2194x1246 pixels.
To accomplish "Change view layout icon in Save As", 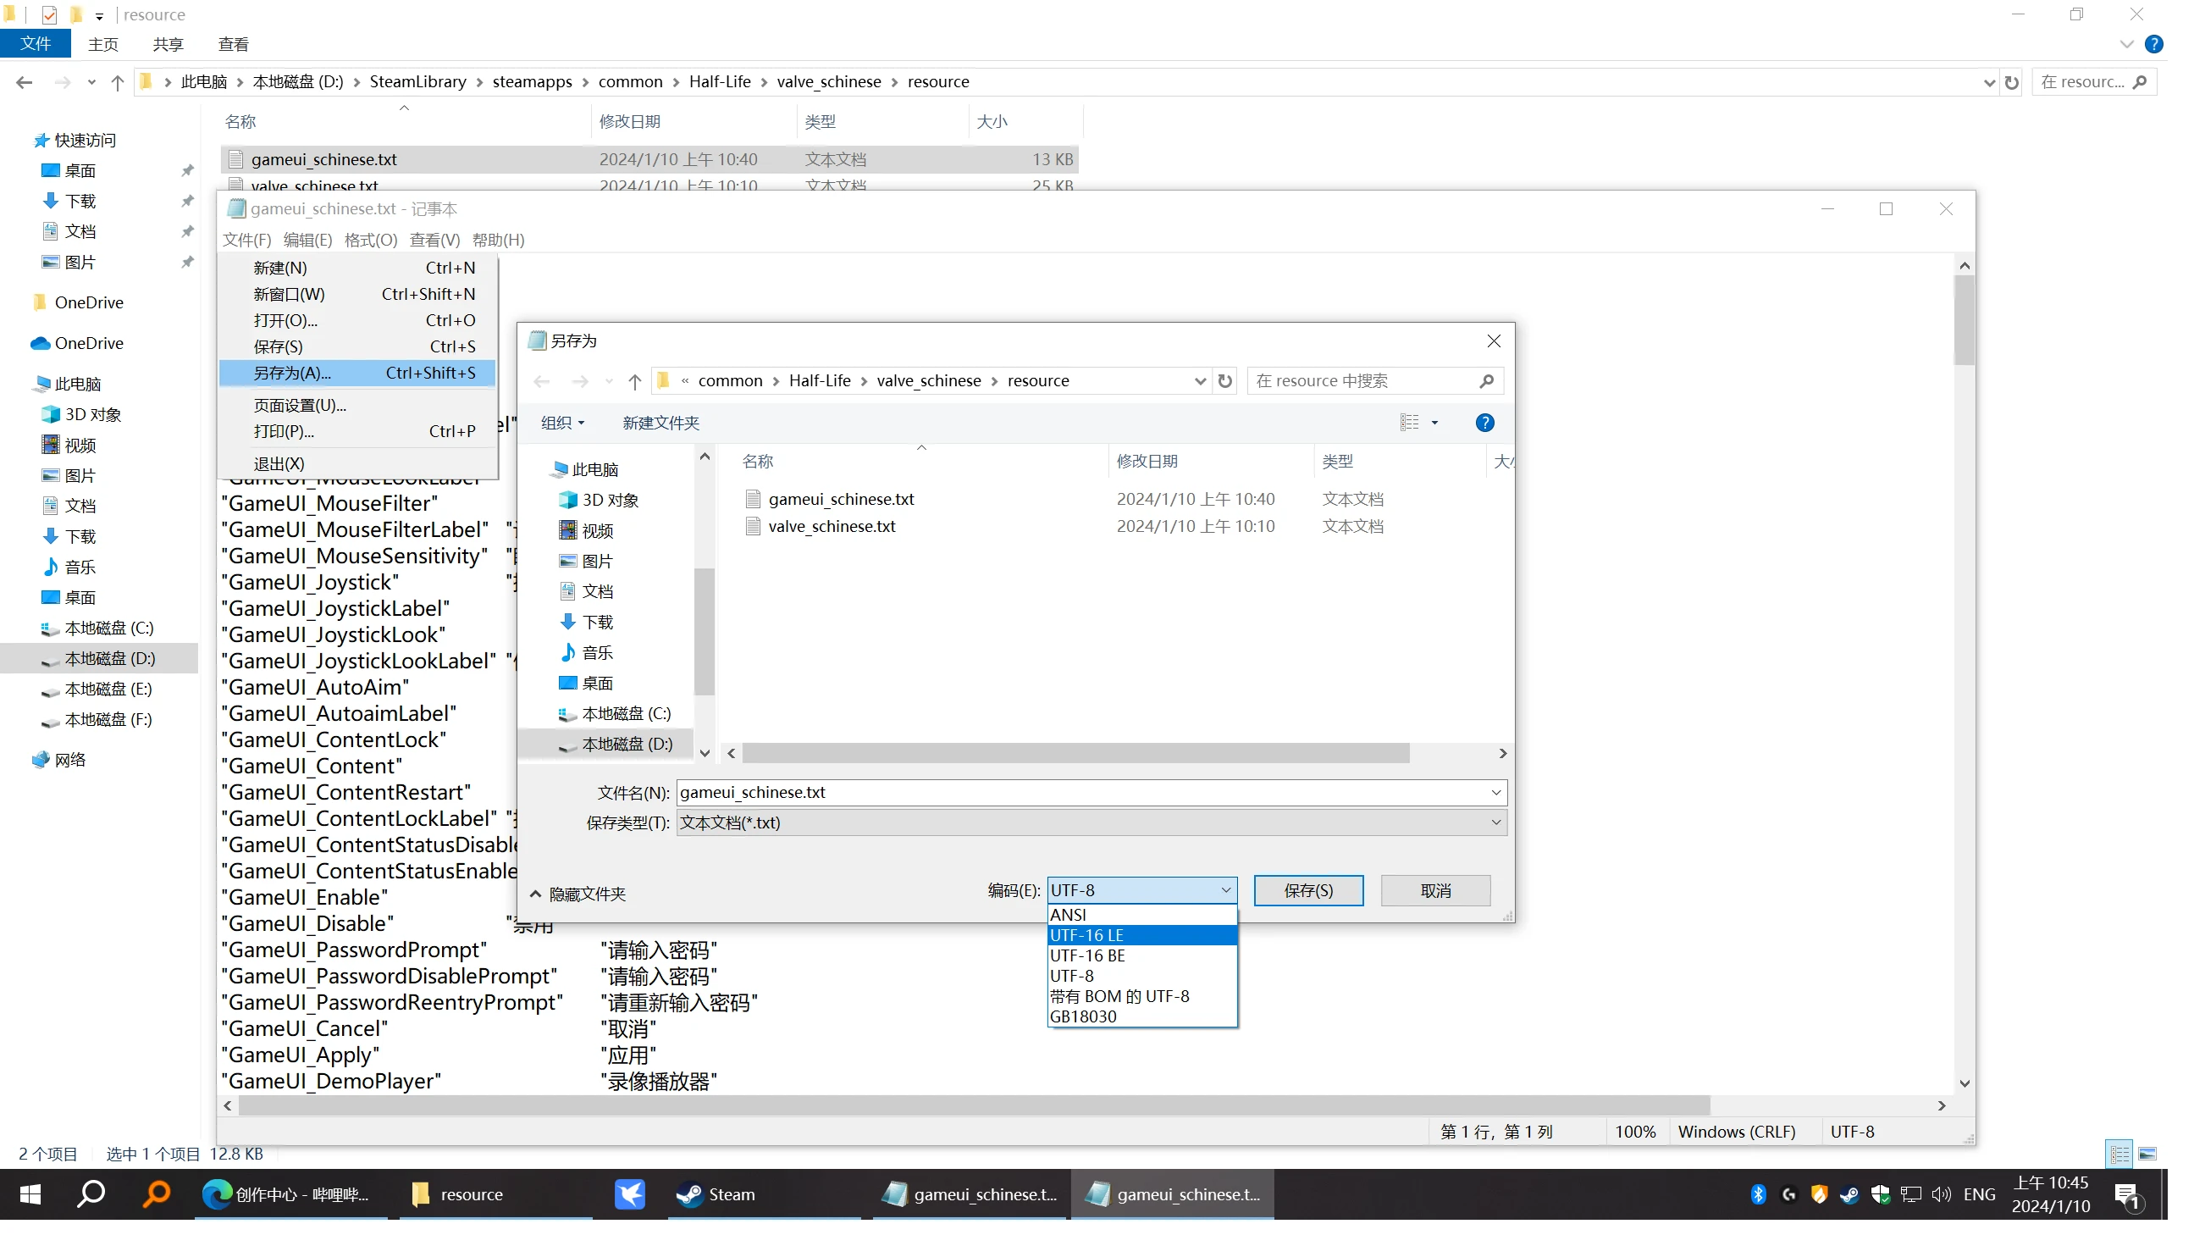I will tap(1409, 423).
